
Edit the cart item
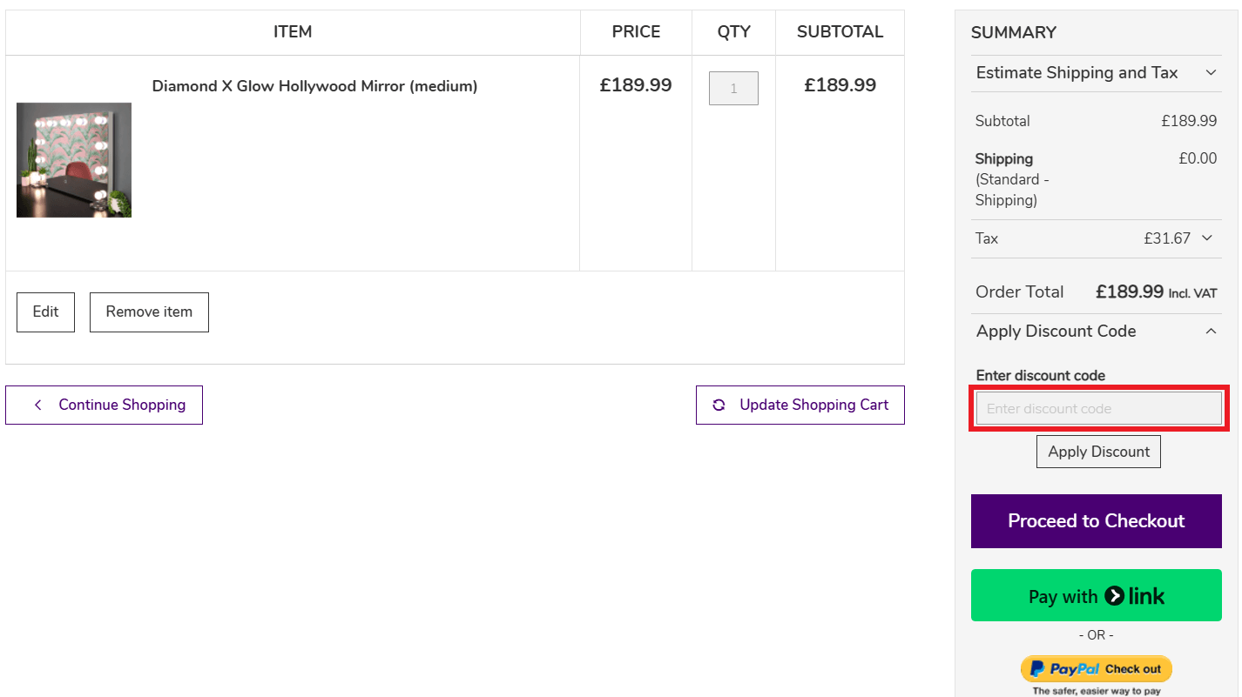[x=45, y=312]
